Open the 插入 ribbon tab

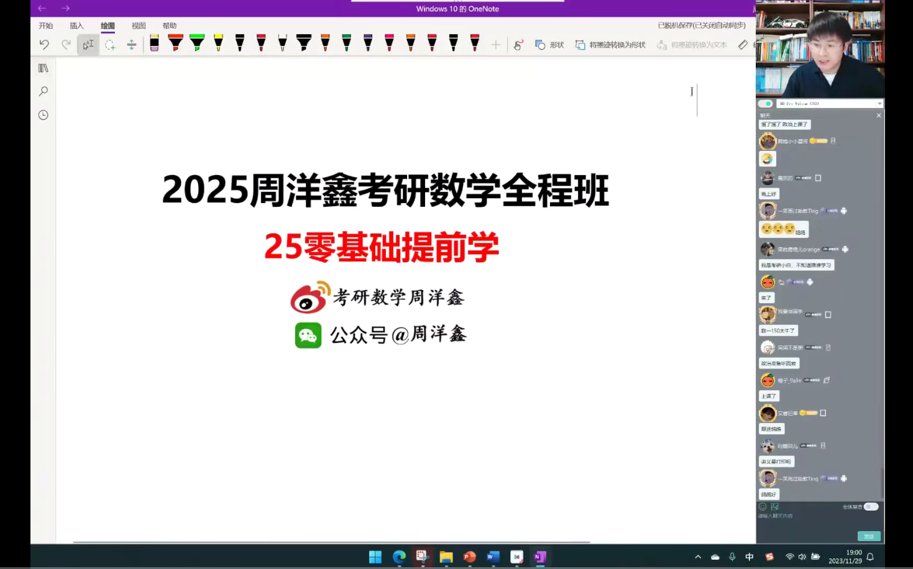[76, 25]
